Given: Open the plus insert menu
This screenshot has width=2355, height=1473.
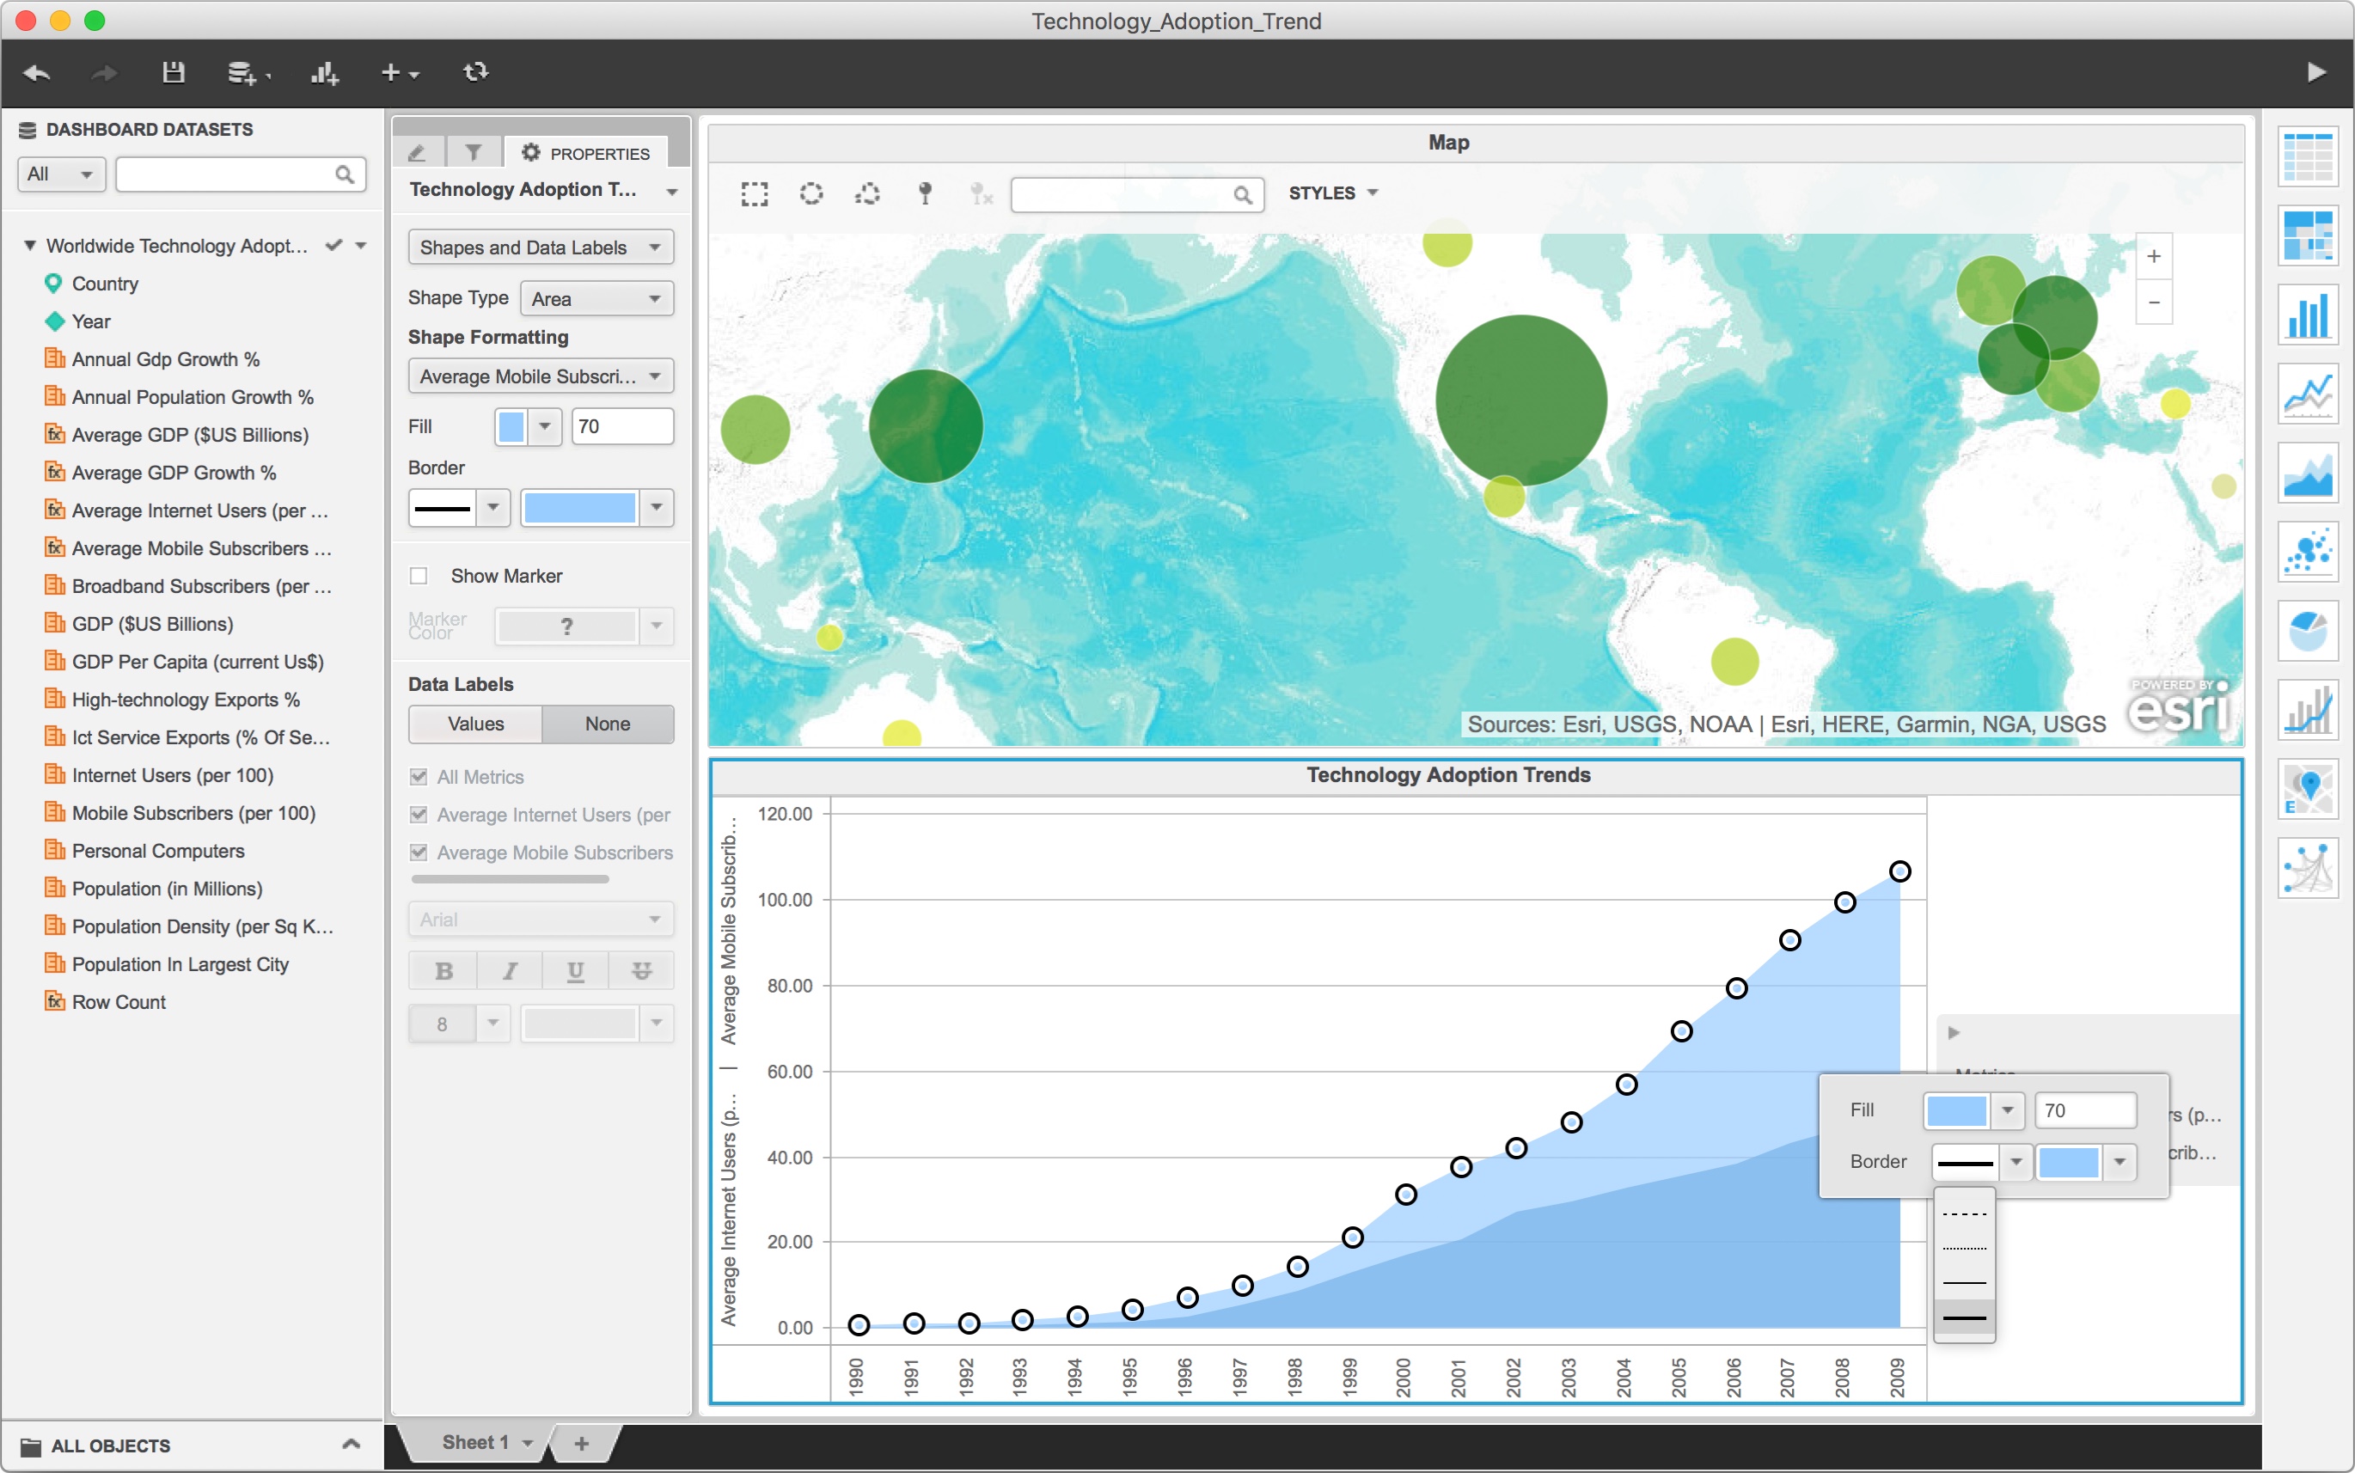Looking at the screenshot, I should pyautogui.click(x=399, y=73).
